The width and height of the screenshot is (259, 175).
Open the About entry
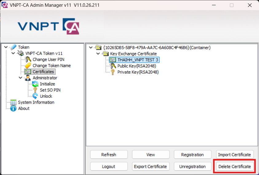24,108
